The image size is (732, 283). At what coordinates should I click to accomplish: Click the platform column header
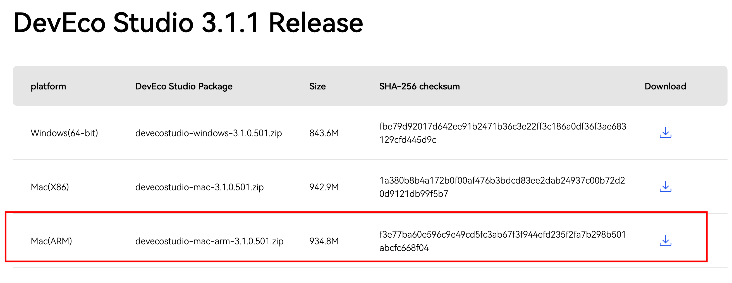[48, 86]
